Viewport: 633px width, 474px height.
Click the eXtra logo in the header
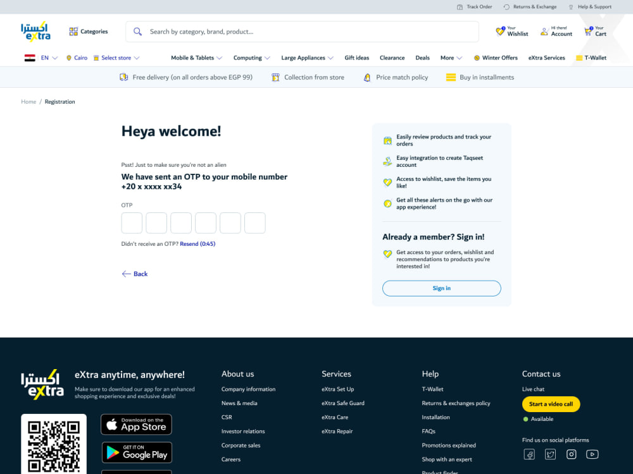pyautogui.click(x=35, y=32)
